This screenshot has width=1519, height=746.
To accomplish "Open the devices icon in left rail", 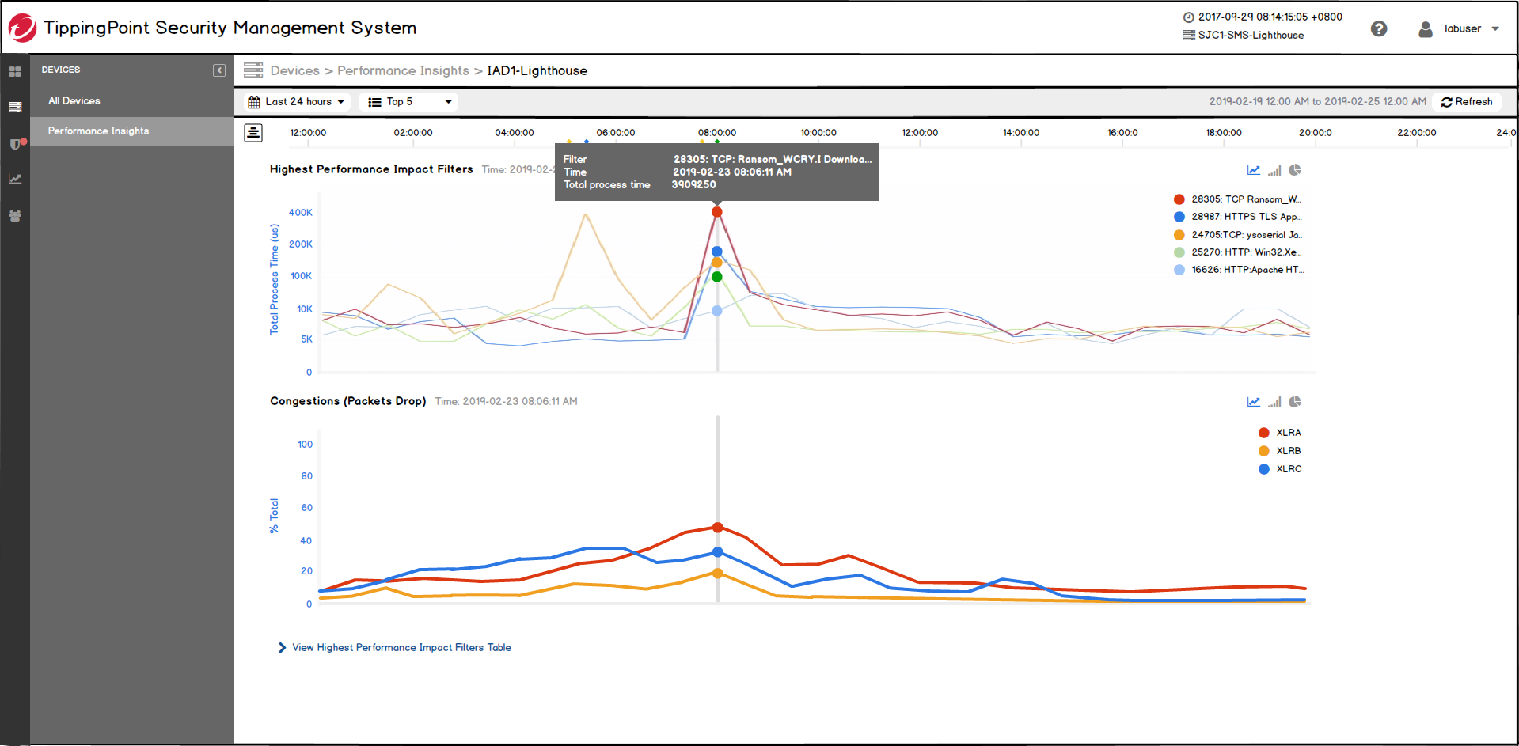I will tap(15, 107).
